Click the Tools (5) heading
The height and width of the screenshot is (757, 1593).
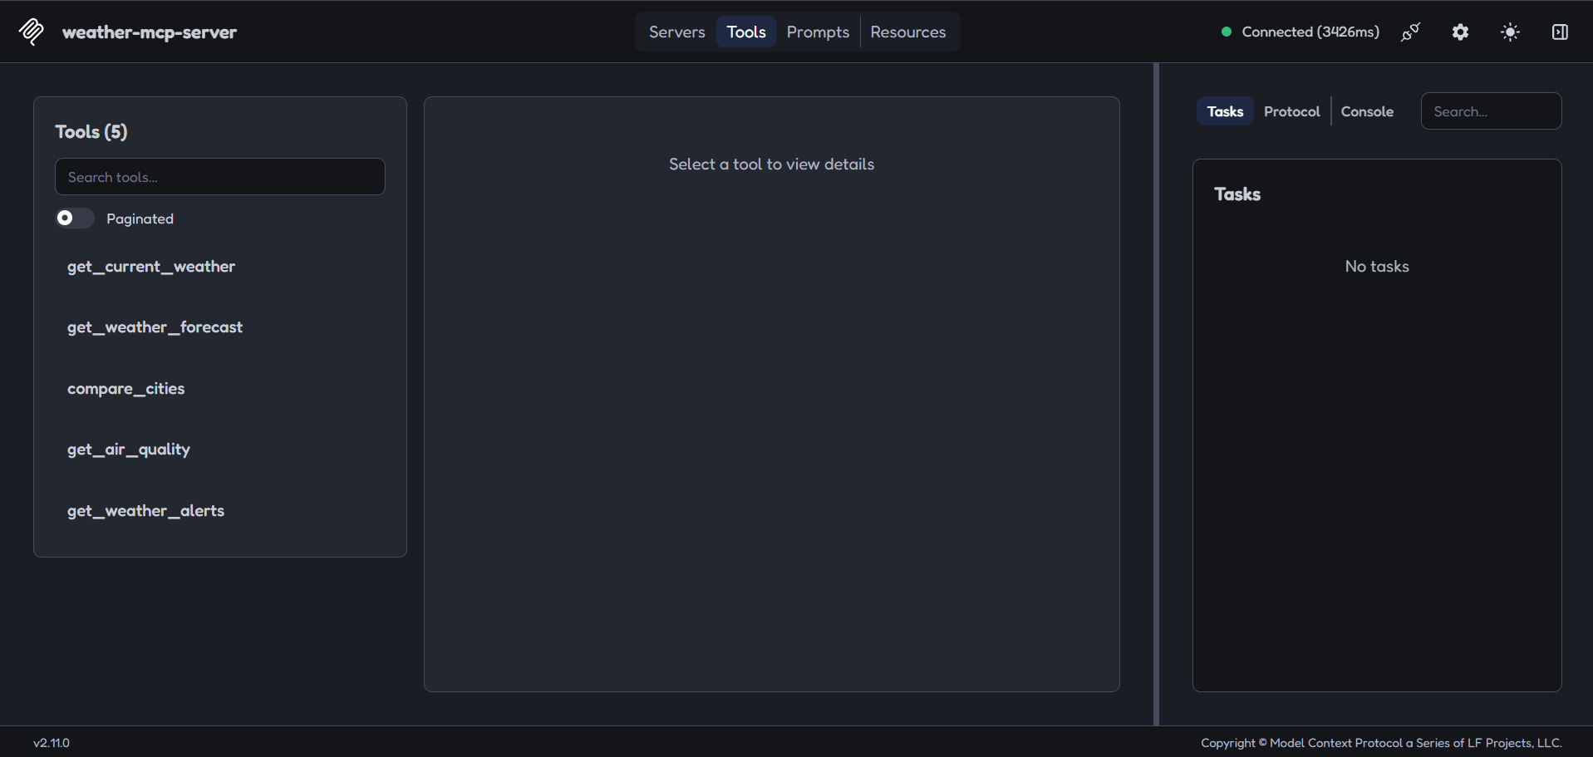(x=91, y=131)
